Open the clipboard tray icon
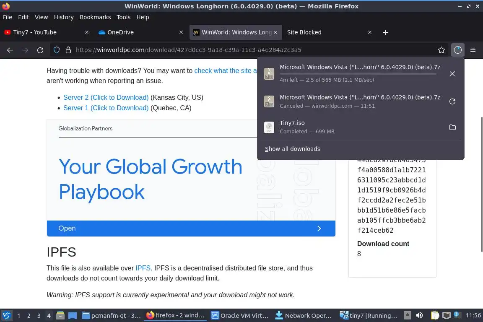Viewport: 483px width, 322px height. [435, 315]
